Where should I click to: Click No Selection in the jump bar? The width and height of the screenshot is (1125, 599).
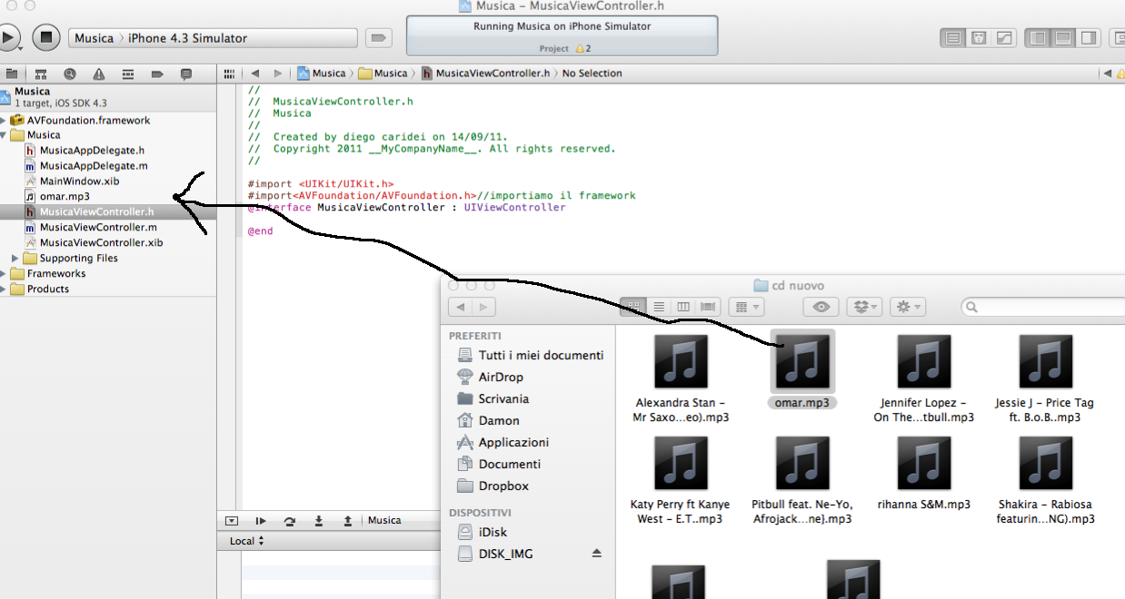point(592,74)
